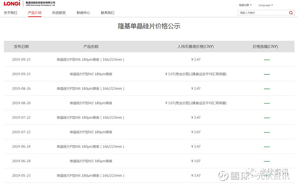This screenshot has width=298, height=185.
Task: Click the ¥3.07 price with exchange note dated 2019-09-23
Action: click(196, 74)
